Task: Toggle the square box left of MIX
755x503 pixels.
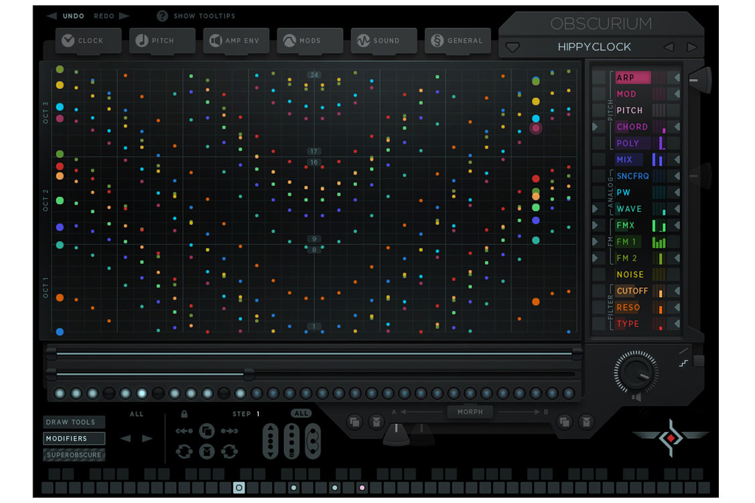Action: 599,159
